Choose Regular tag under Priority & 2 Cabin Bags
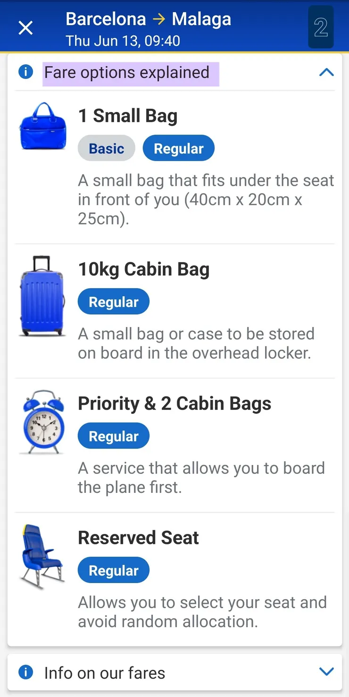 click(113, 436)
